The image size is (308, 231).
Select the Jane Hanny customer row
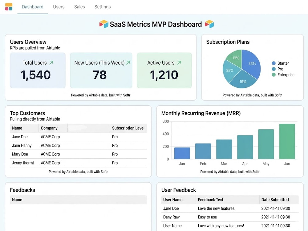coord(78,146)
